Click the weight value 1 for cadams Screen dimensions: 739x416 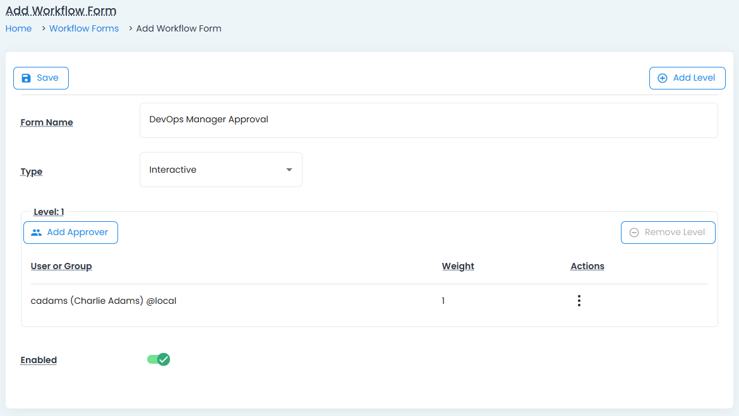point(443,301)
